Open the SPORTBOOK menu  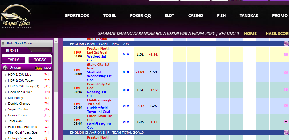77,16
